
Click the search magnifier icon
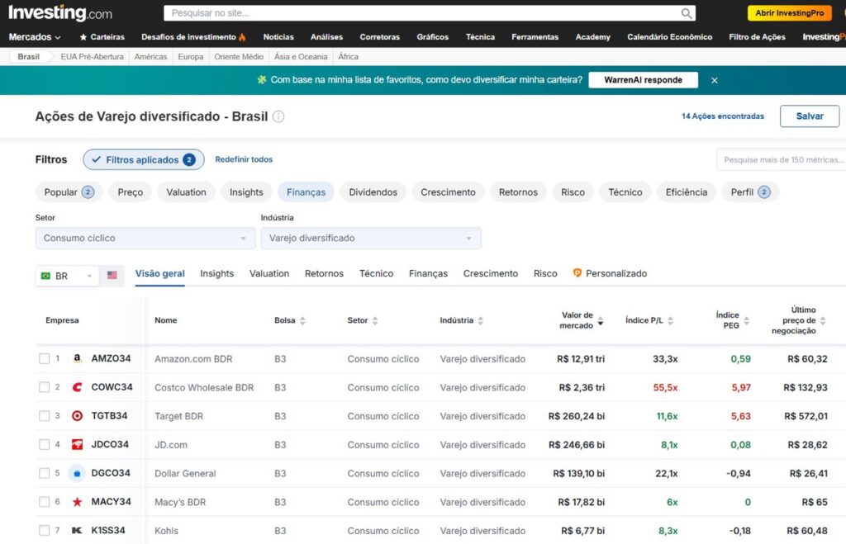click(x=686, y=13)
